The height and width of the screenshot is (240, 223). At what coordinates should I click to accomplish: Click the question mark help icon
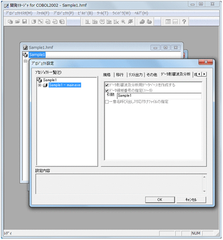184,22
